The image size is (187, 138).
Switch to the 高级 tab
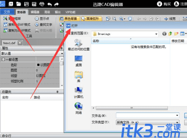coord(47,12)
